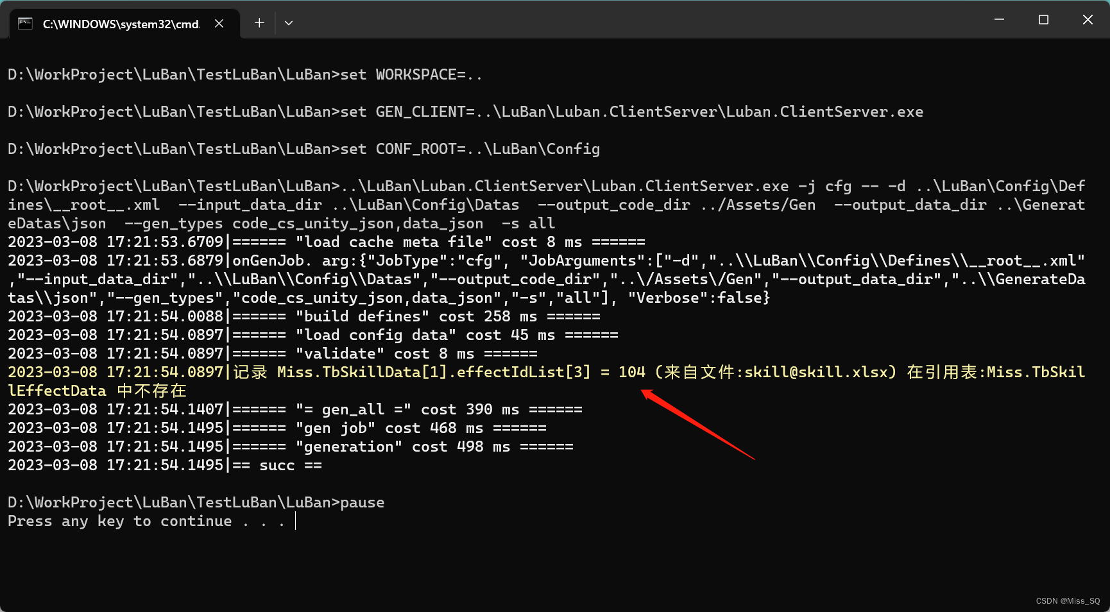Click the red arrow annotation
The image size is (1110, 612).
tap(699, 423)
